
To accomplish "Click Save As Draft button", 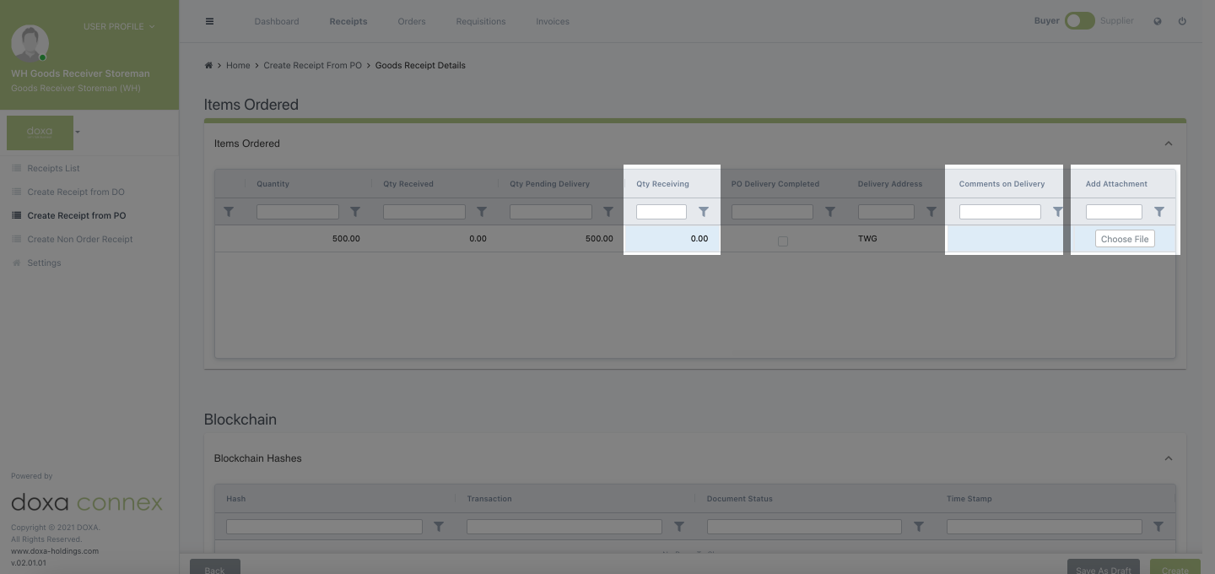I will (x=1104, y=567).
